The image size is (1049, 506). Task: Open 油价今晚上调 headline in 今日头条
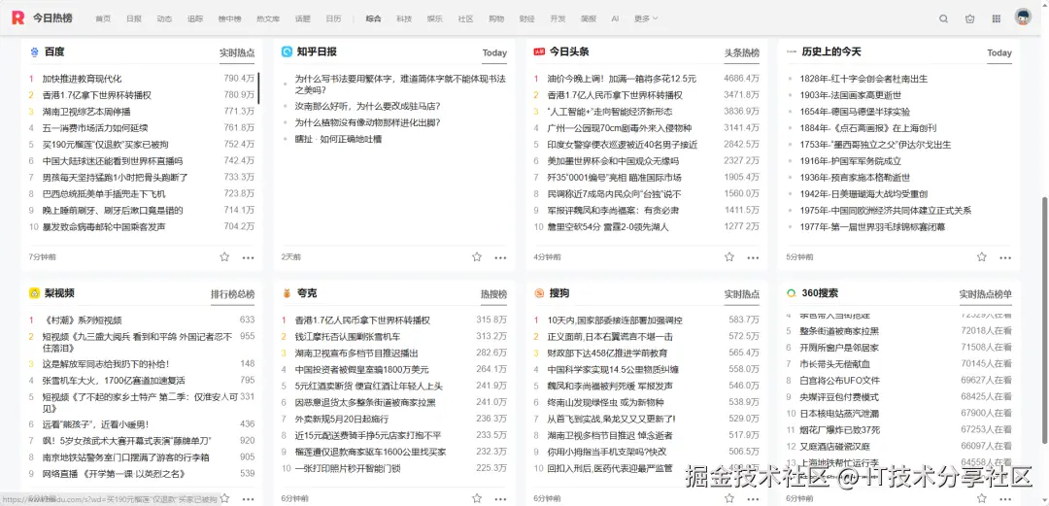click(x=622, y=79)
